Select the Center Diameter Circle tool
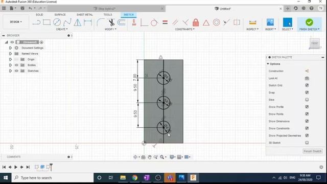The image size is (327, 184). point(57,22)
